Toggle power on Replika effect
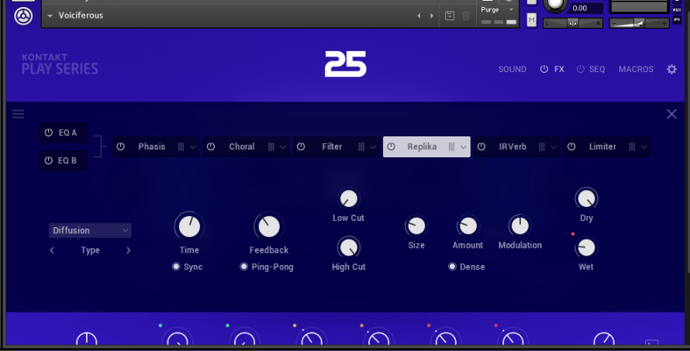The height and width of the screenshot is (351, 690). [x=391, y=147]
